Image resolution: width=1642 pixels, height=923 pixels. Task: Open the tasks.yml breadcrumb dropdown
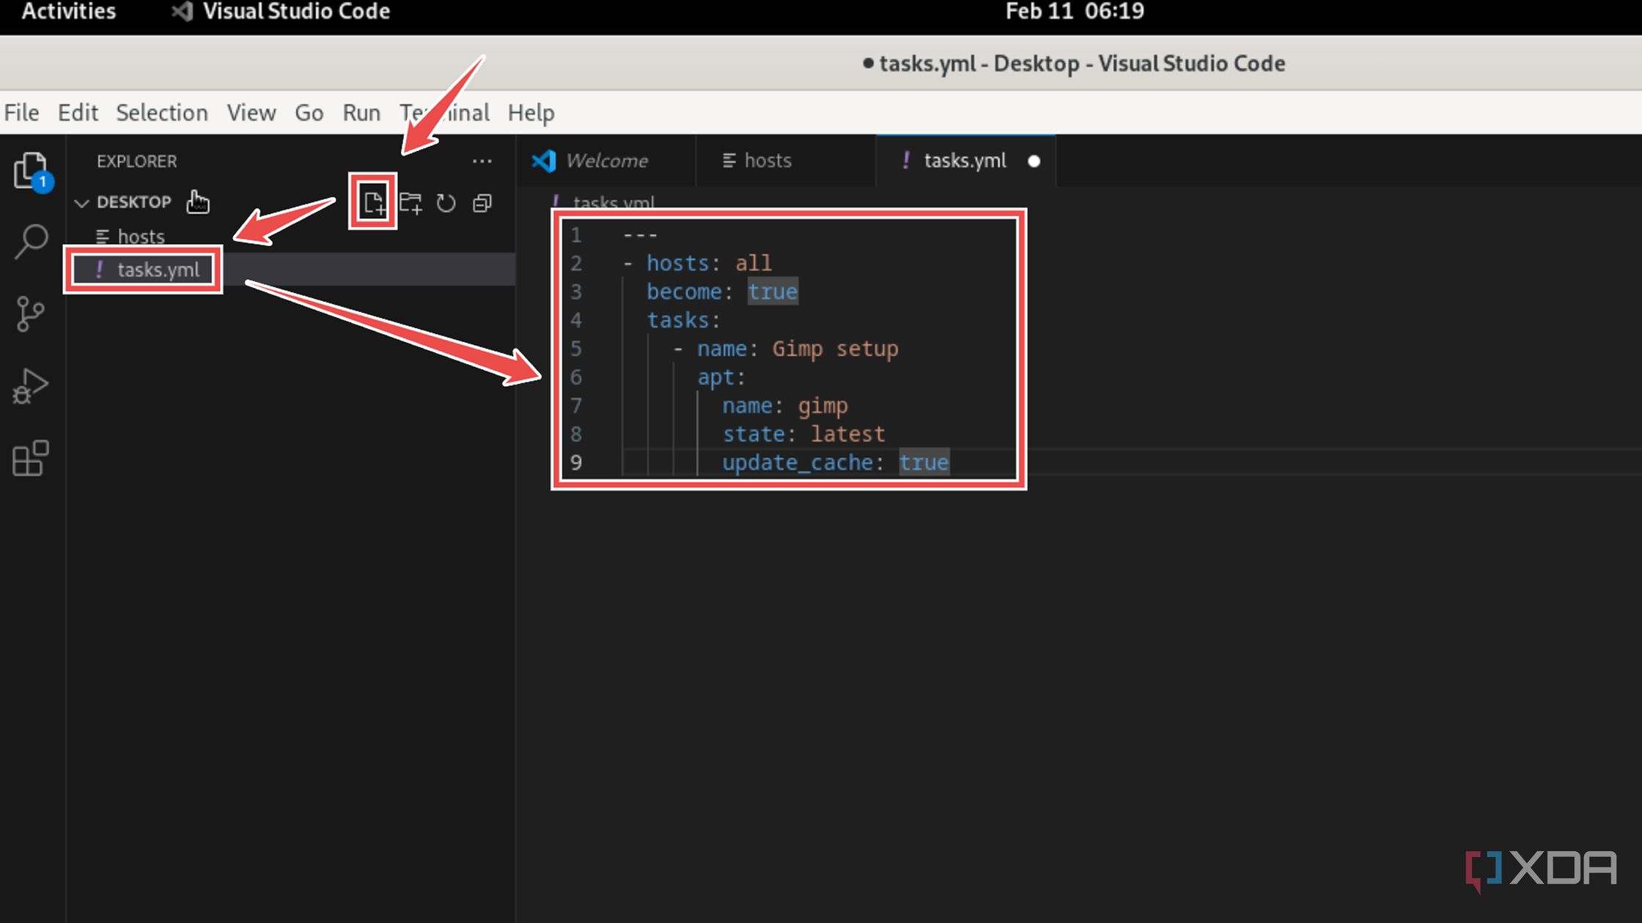[x=614, y=202]
